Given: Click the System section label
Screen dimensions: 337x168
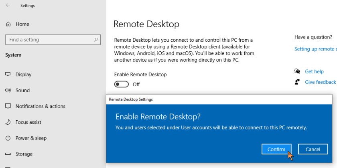Looking at the screenshot, I should [x=13, y=55].
